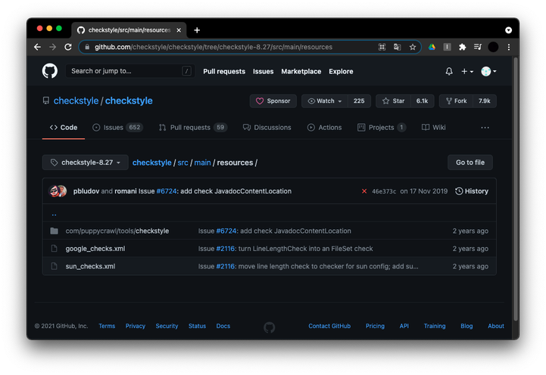The image size is (546, 375).
Task: Click the Go to file button
Action: tap(470, 163)
